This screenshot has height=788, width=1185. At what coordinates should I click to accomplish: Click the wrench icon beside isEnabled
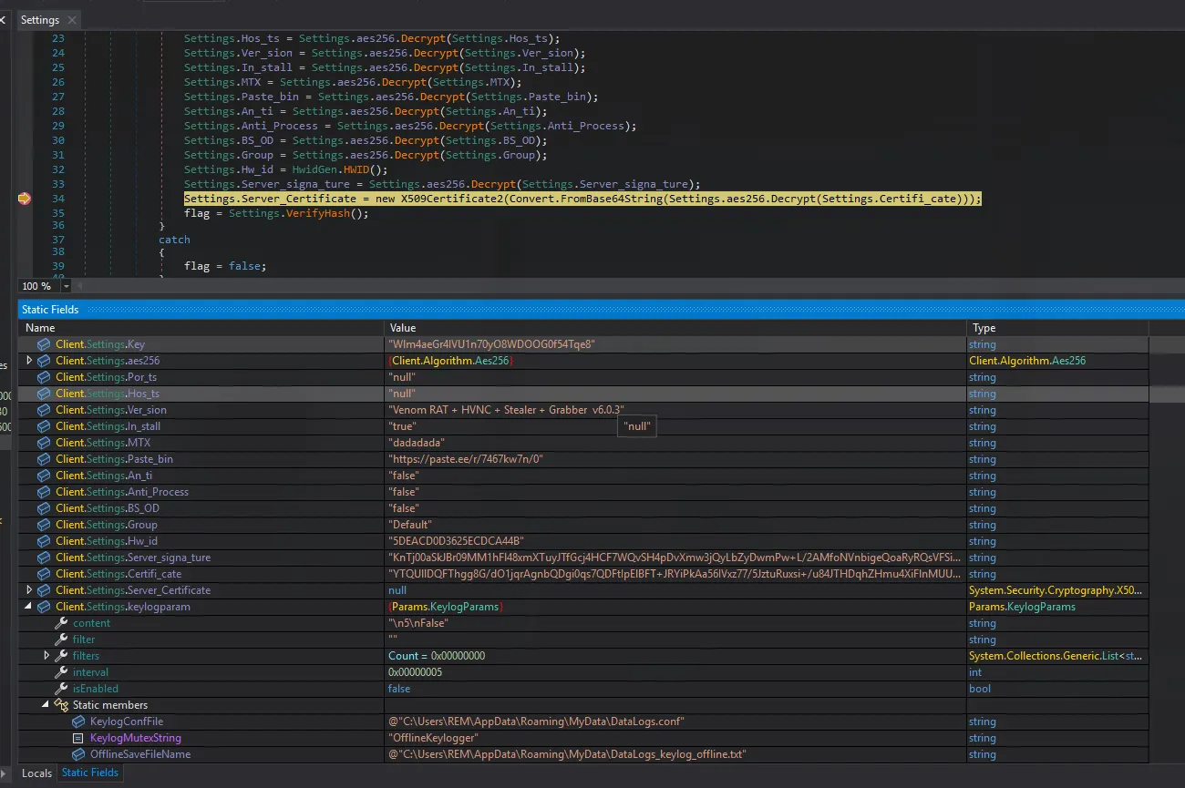click(x=61, y=689)
